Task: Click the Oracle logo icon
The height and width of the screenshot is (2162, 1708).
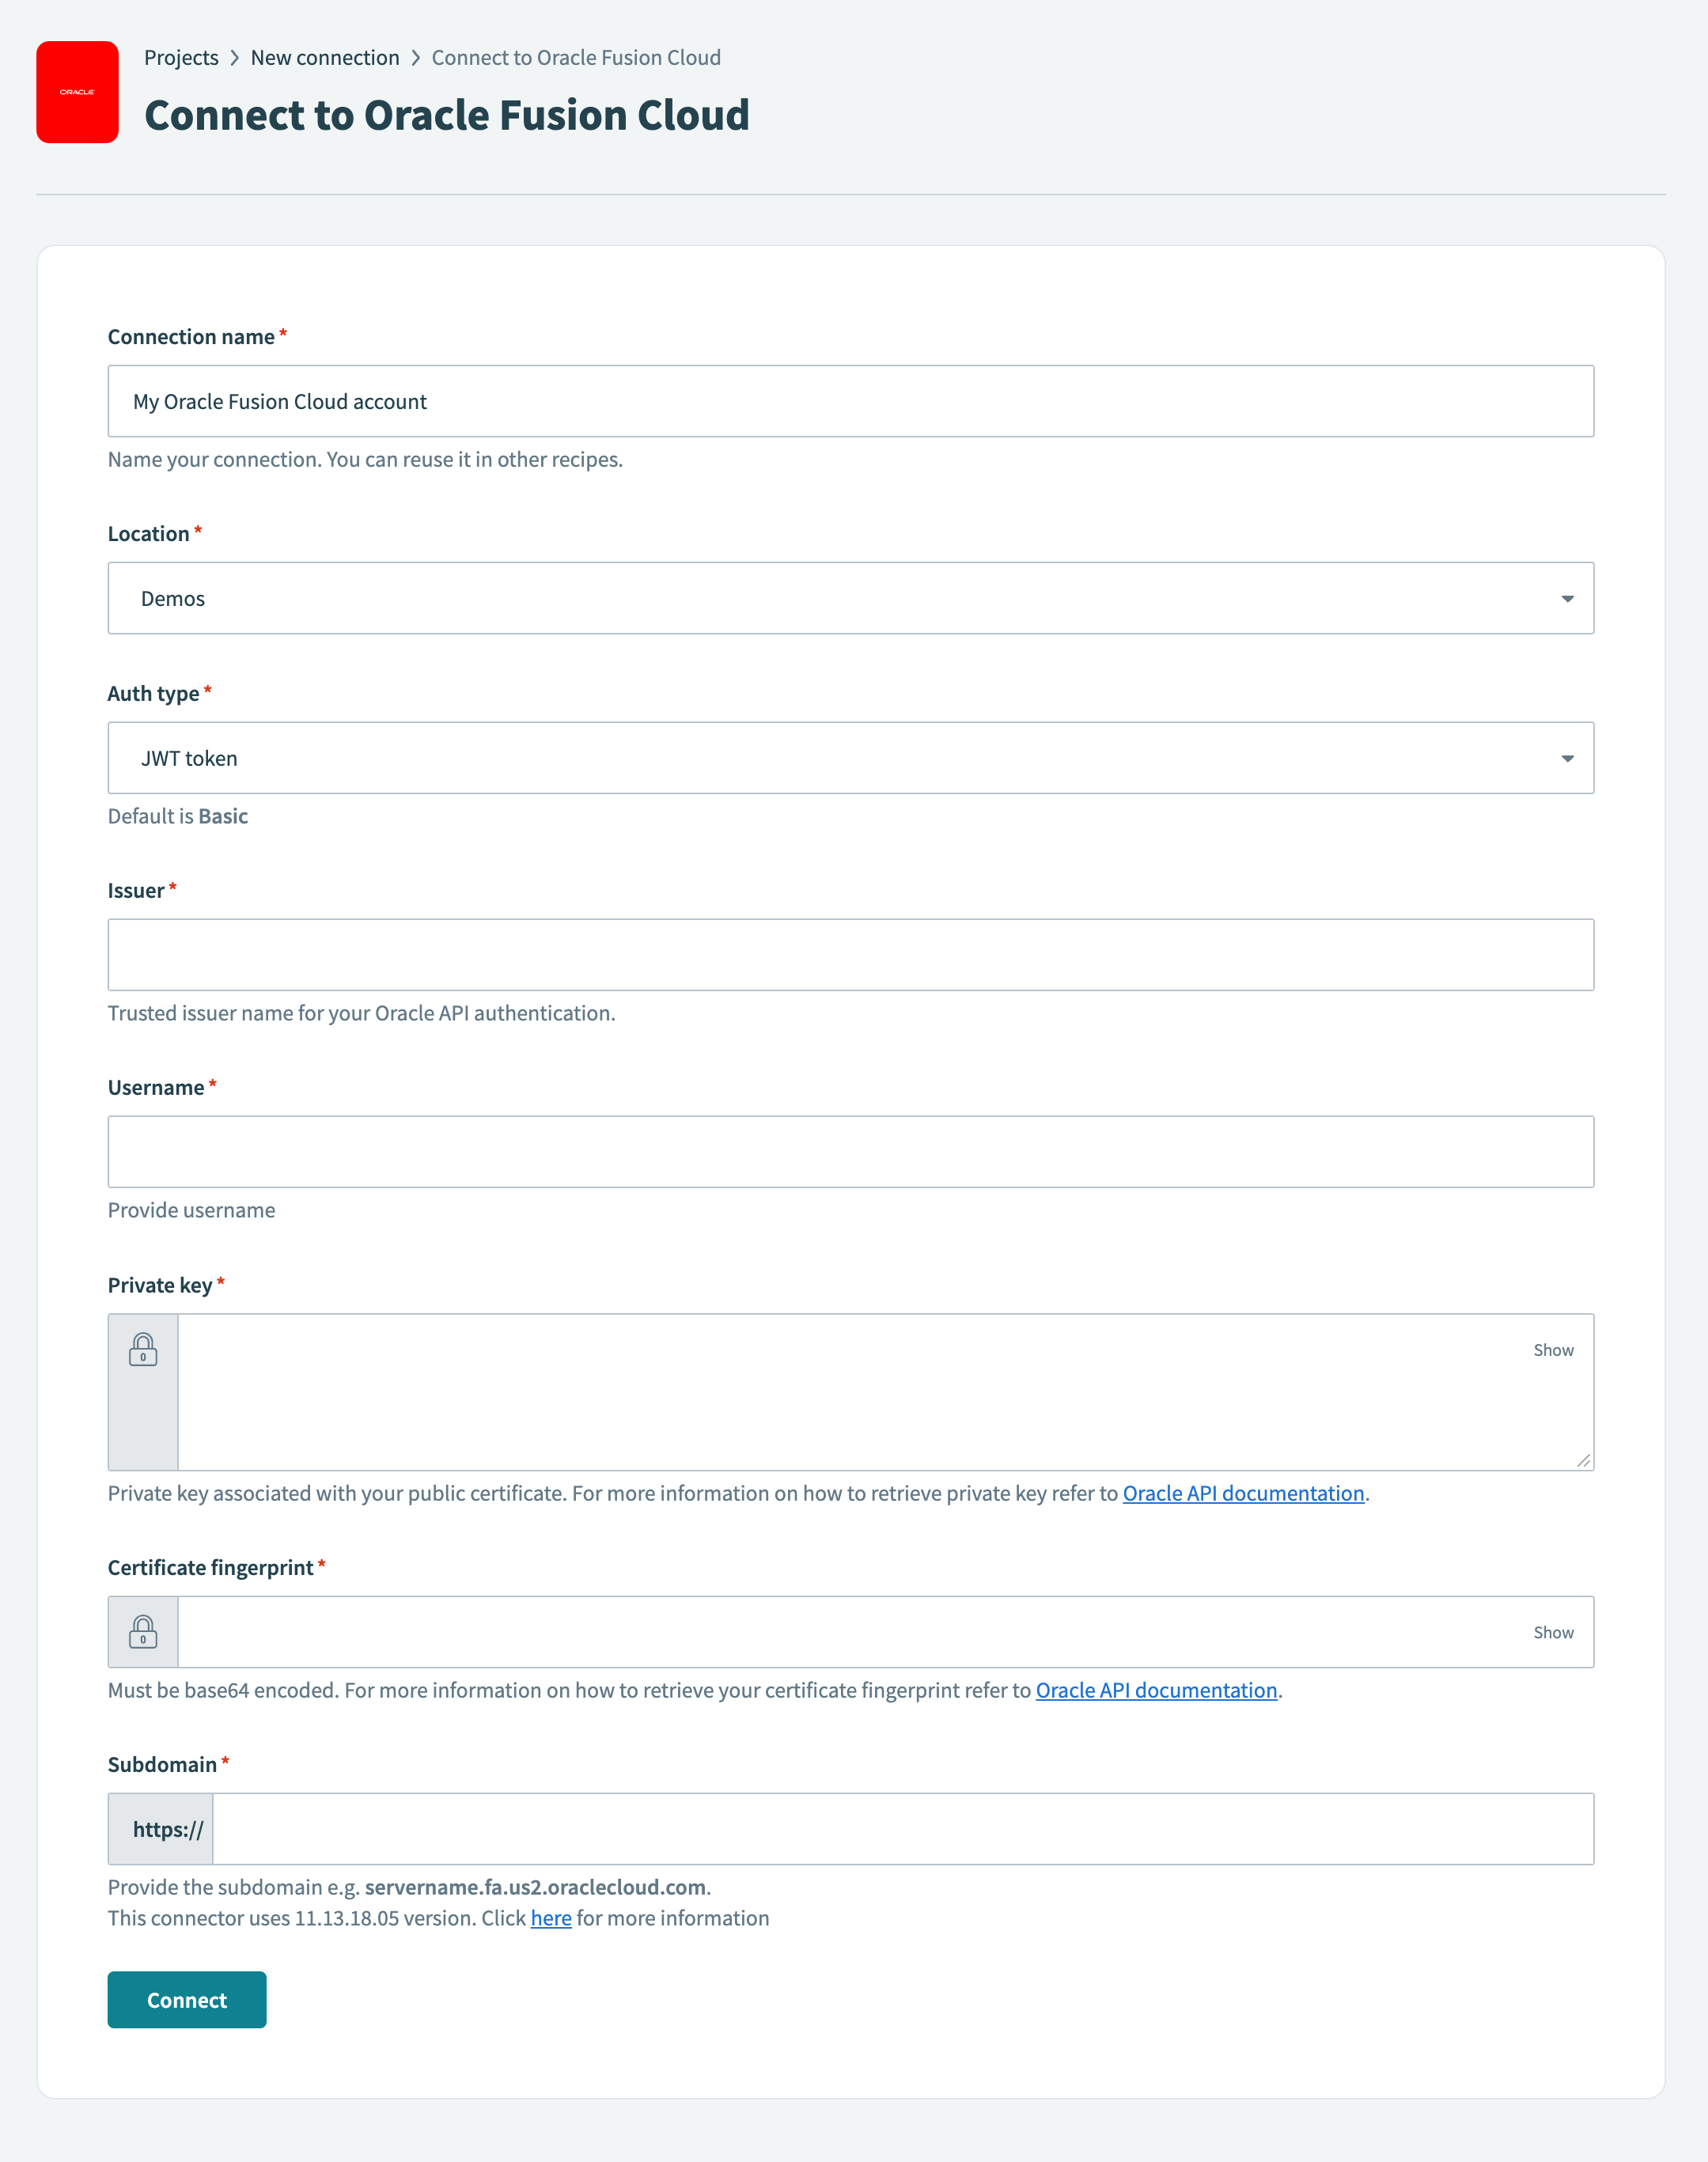Action: tap(78, 93)
